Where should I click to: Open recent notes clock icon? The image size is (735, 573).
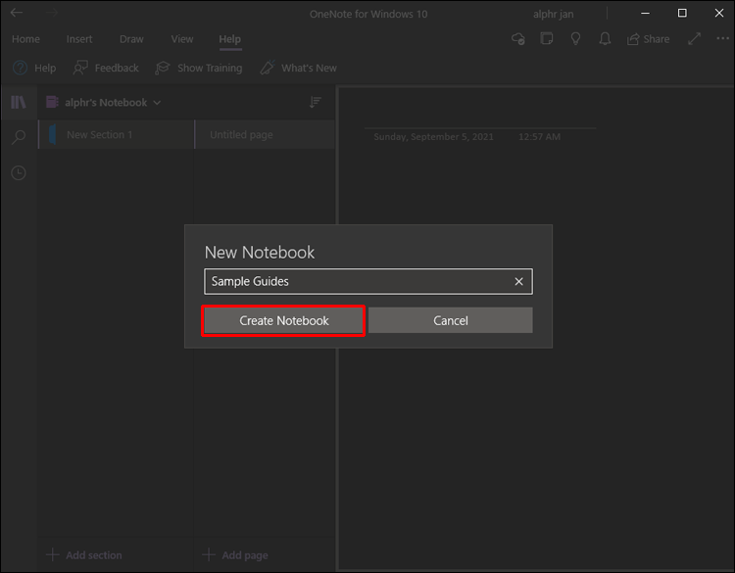19,173
